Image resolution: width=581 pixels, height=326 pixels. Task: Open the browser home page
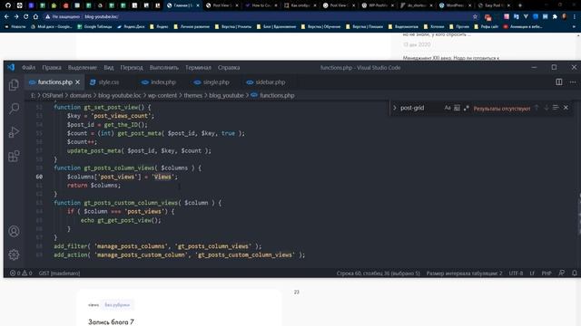tap(35, 16)
